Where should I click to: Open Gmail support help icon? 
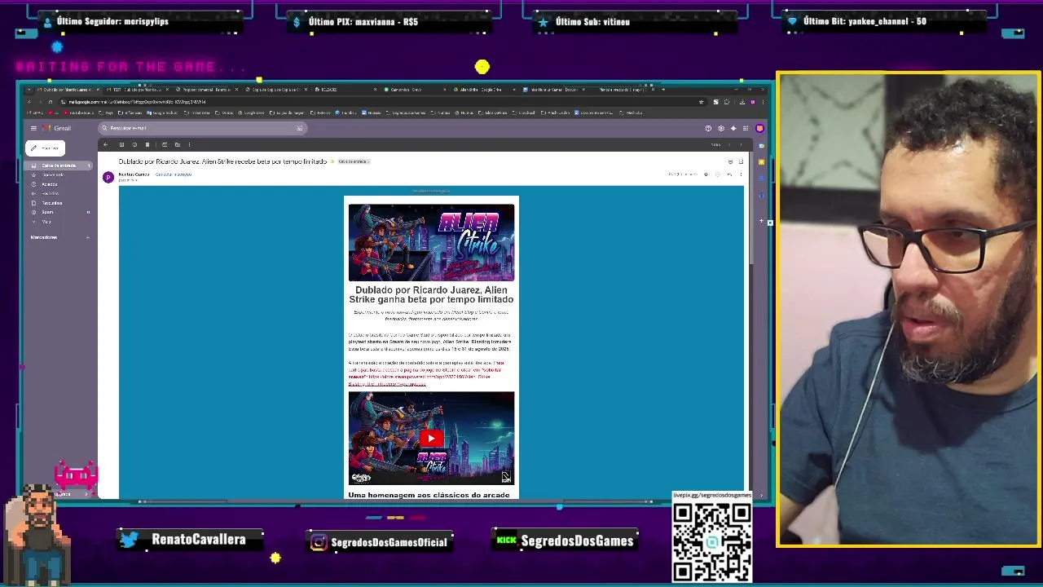(708, 128)
